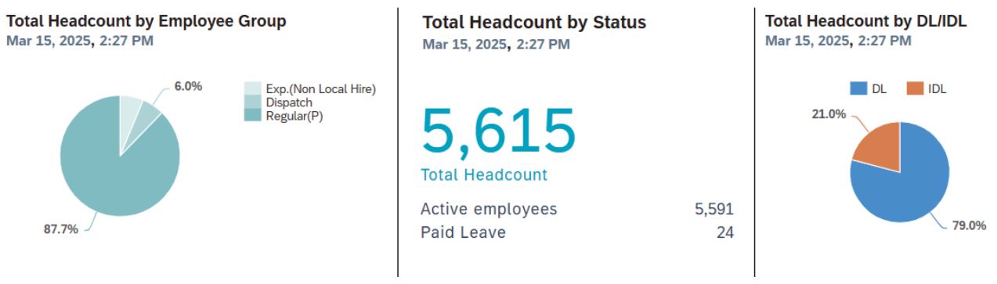The image size is (997, 284).
Task: Click the 6.0% data label
Action: [188, 86]
